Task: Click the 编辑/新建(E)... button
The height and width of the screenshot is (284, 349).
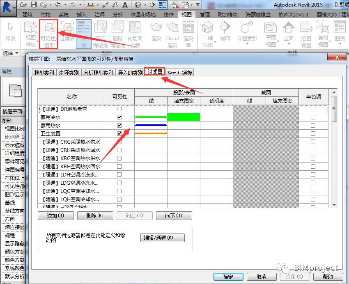Action: (x=163, y=238)
